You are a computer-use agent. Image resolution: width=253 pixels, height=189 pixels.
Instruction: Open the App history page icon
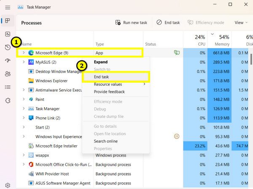tap(8, 47)
